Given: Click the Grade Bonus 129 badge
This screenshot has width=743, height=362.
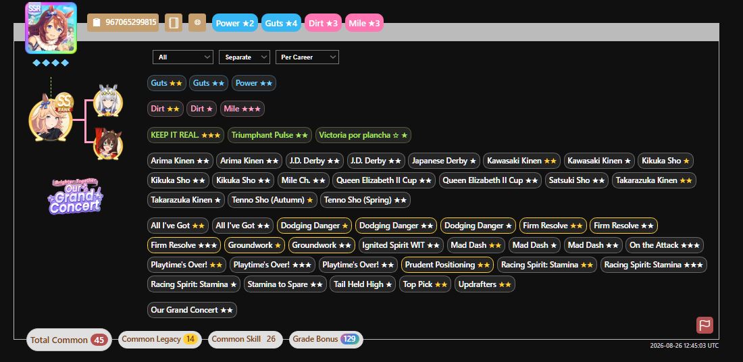Looking at the screenshot, I should point(326,339).
